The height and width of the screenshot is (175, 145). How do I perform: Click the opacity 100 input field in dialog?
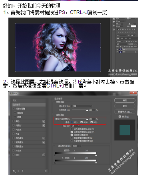(x=92, y=110)
